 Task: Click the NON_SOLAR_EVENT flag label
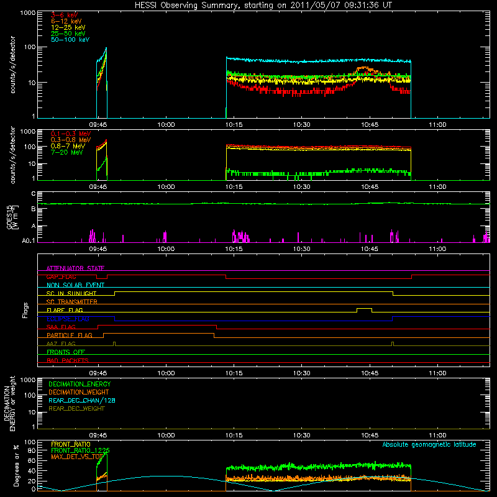[75, 285]
